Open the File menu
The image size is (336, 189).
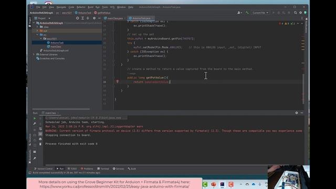coord(38,7)
